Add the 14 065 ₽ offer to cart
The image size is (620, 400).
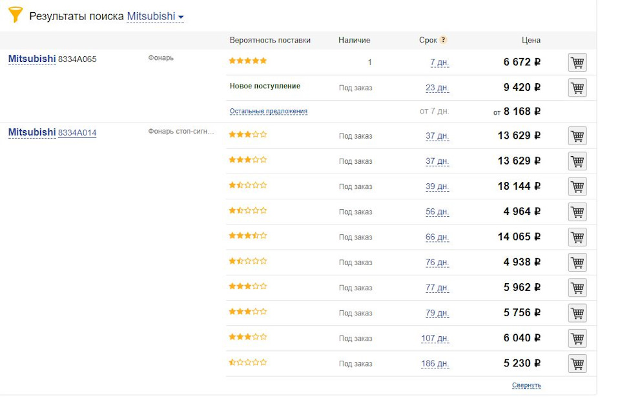[x=577, y=237]
